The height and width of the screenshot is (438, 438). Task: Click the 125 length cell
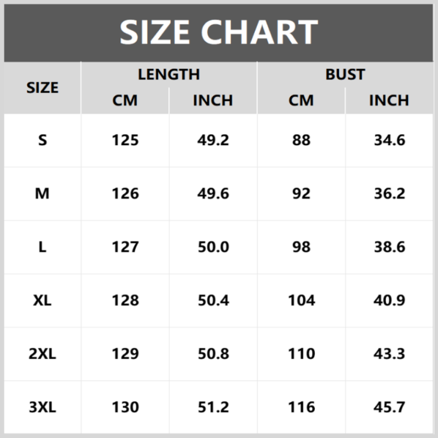[125, 141]
